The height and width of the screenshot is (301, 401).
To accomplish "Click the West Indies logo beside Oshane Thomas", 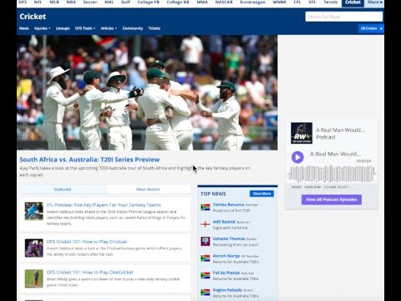I will (206, 242).
